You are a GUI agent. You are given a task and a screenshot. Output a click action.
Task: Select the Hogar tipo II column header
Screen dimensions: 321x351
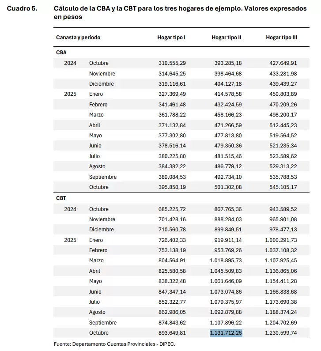[x=227, y=38]
